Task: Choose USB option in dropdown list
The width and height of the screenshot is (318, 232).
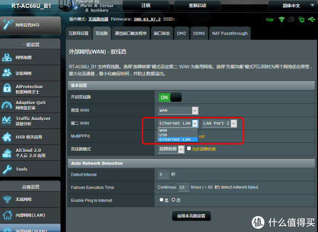Action: point(178,135)
